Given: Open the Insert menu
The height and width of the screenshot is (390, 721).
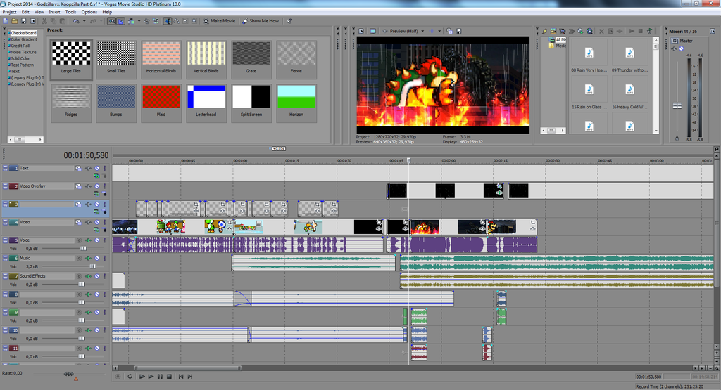Looking at the screenshot, I should coord(54,12).
